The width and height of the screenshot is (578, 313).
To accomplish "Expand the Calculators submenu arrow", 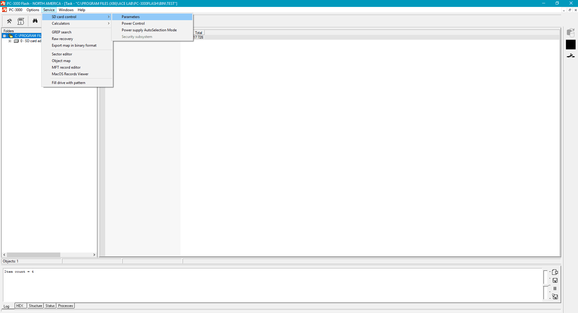I will point(108,23).
